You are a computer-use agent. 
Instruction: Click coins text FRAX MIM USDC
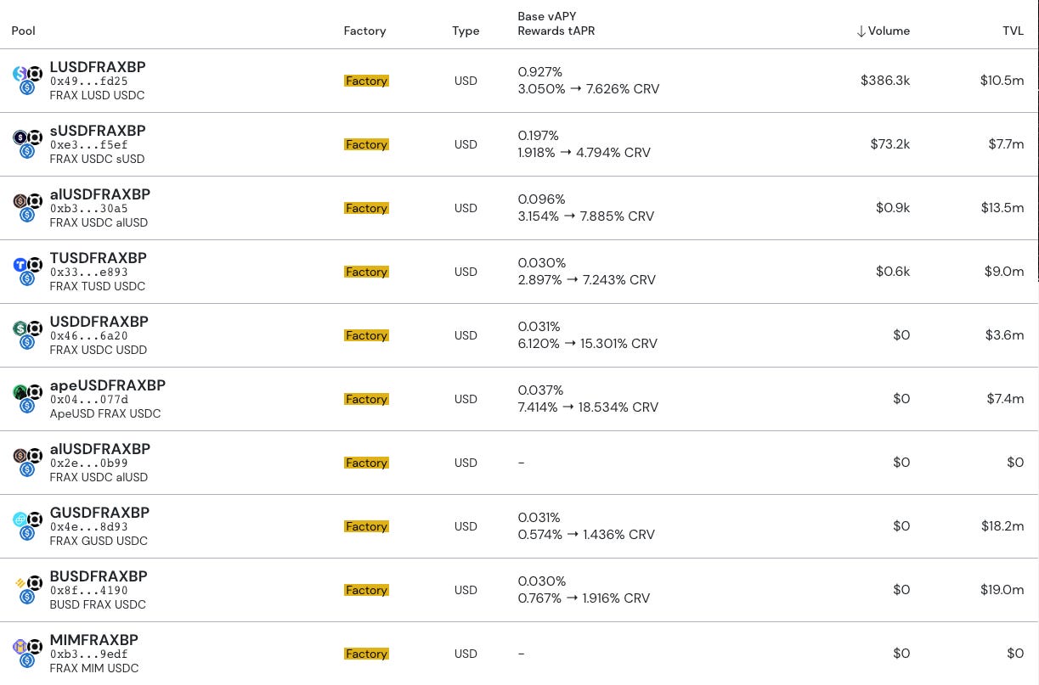click(x=94, y=668)
